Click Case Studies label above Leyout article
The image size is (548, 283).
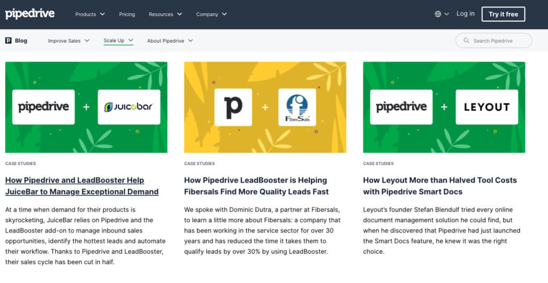tap(378, 163)
